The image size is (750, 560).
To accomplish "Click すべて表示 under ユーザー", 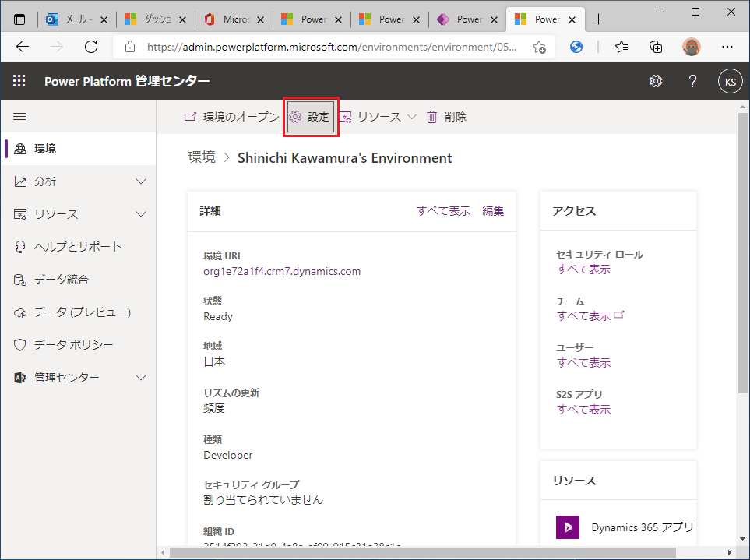I will point(583,362).
